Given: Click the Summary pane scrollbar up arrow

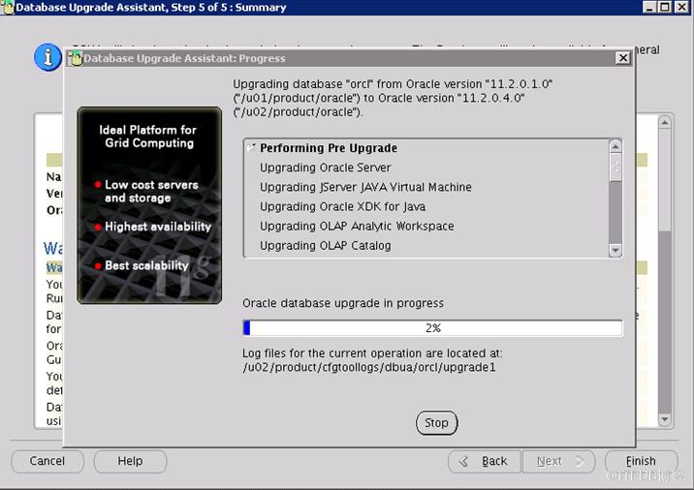Looking at the screenshot, I should [x=664, y=122].
